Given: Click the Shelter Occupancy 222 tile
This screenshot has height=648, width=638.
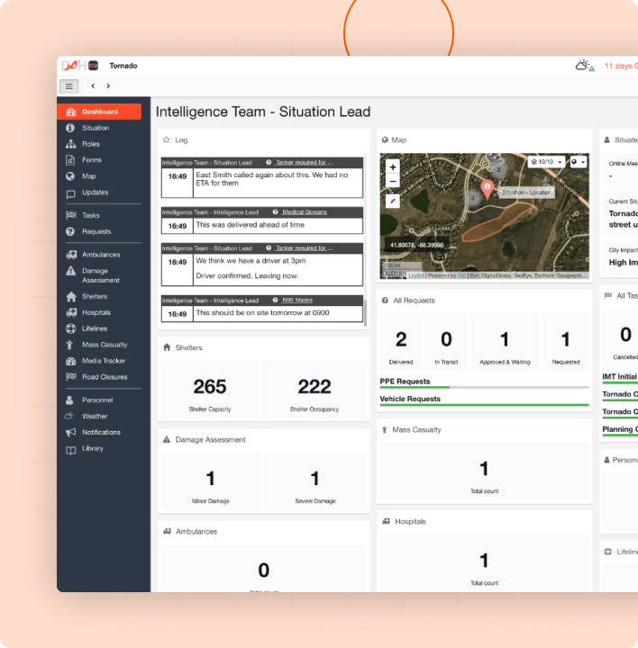Looking at the screenshot, I should tap(314, 391).
